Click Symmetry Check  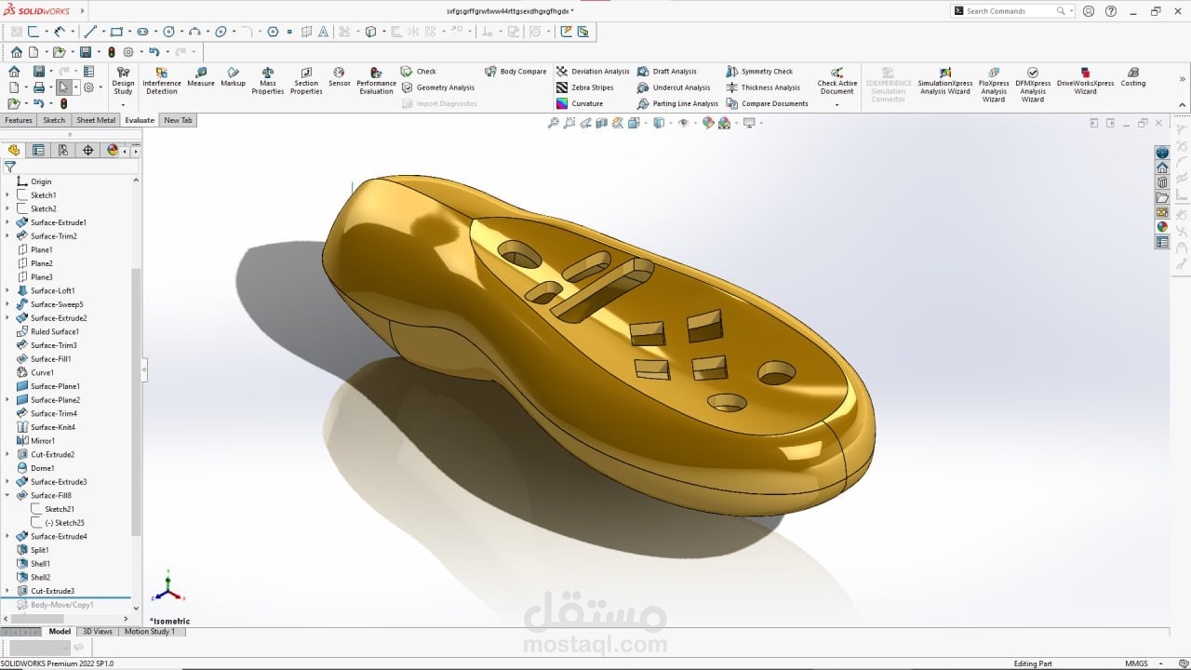click(x=759, y=72)
